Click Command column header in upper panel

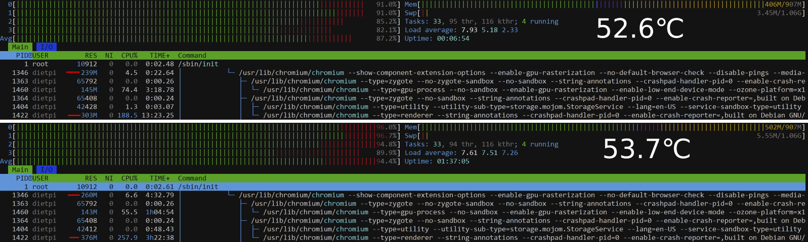[192, 56]
